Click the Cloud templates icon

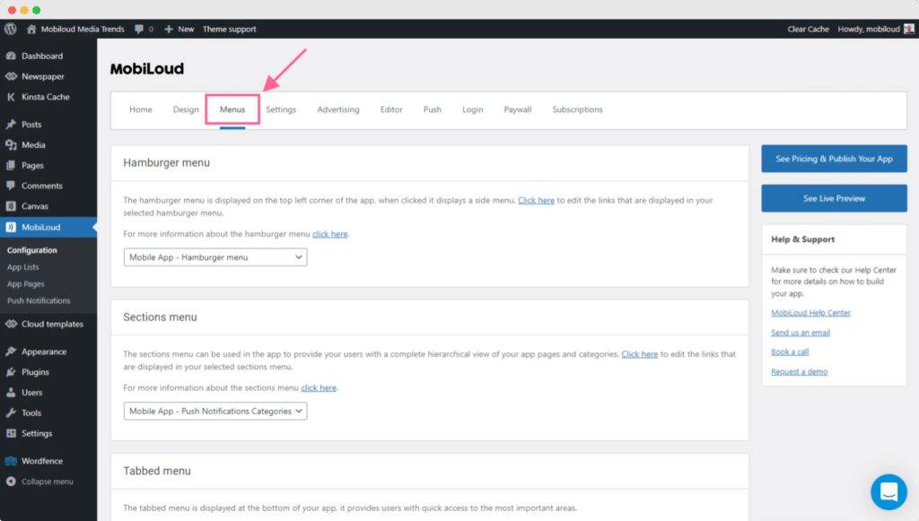pos(11,324)
